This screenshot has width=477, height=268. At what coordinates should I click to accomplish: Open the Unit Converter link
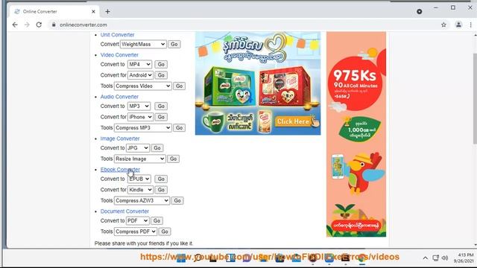coord(117,35)
